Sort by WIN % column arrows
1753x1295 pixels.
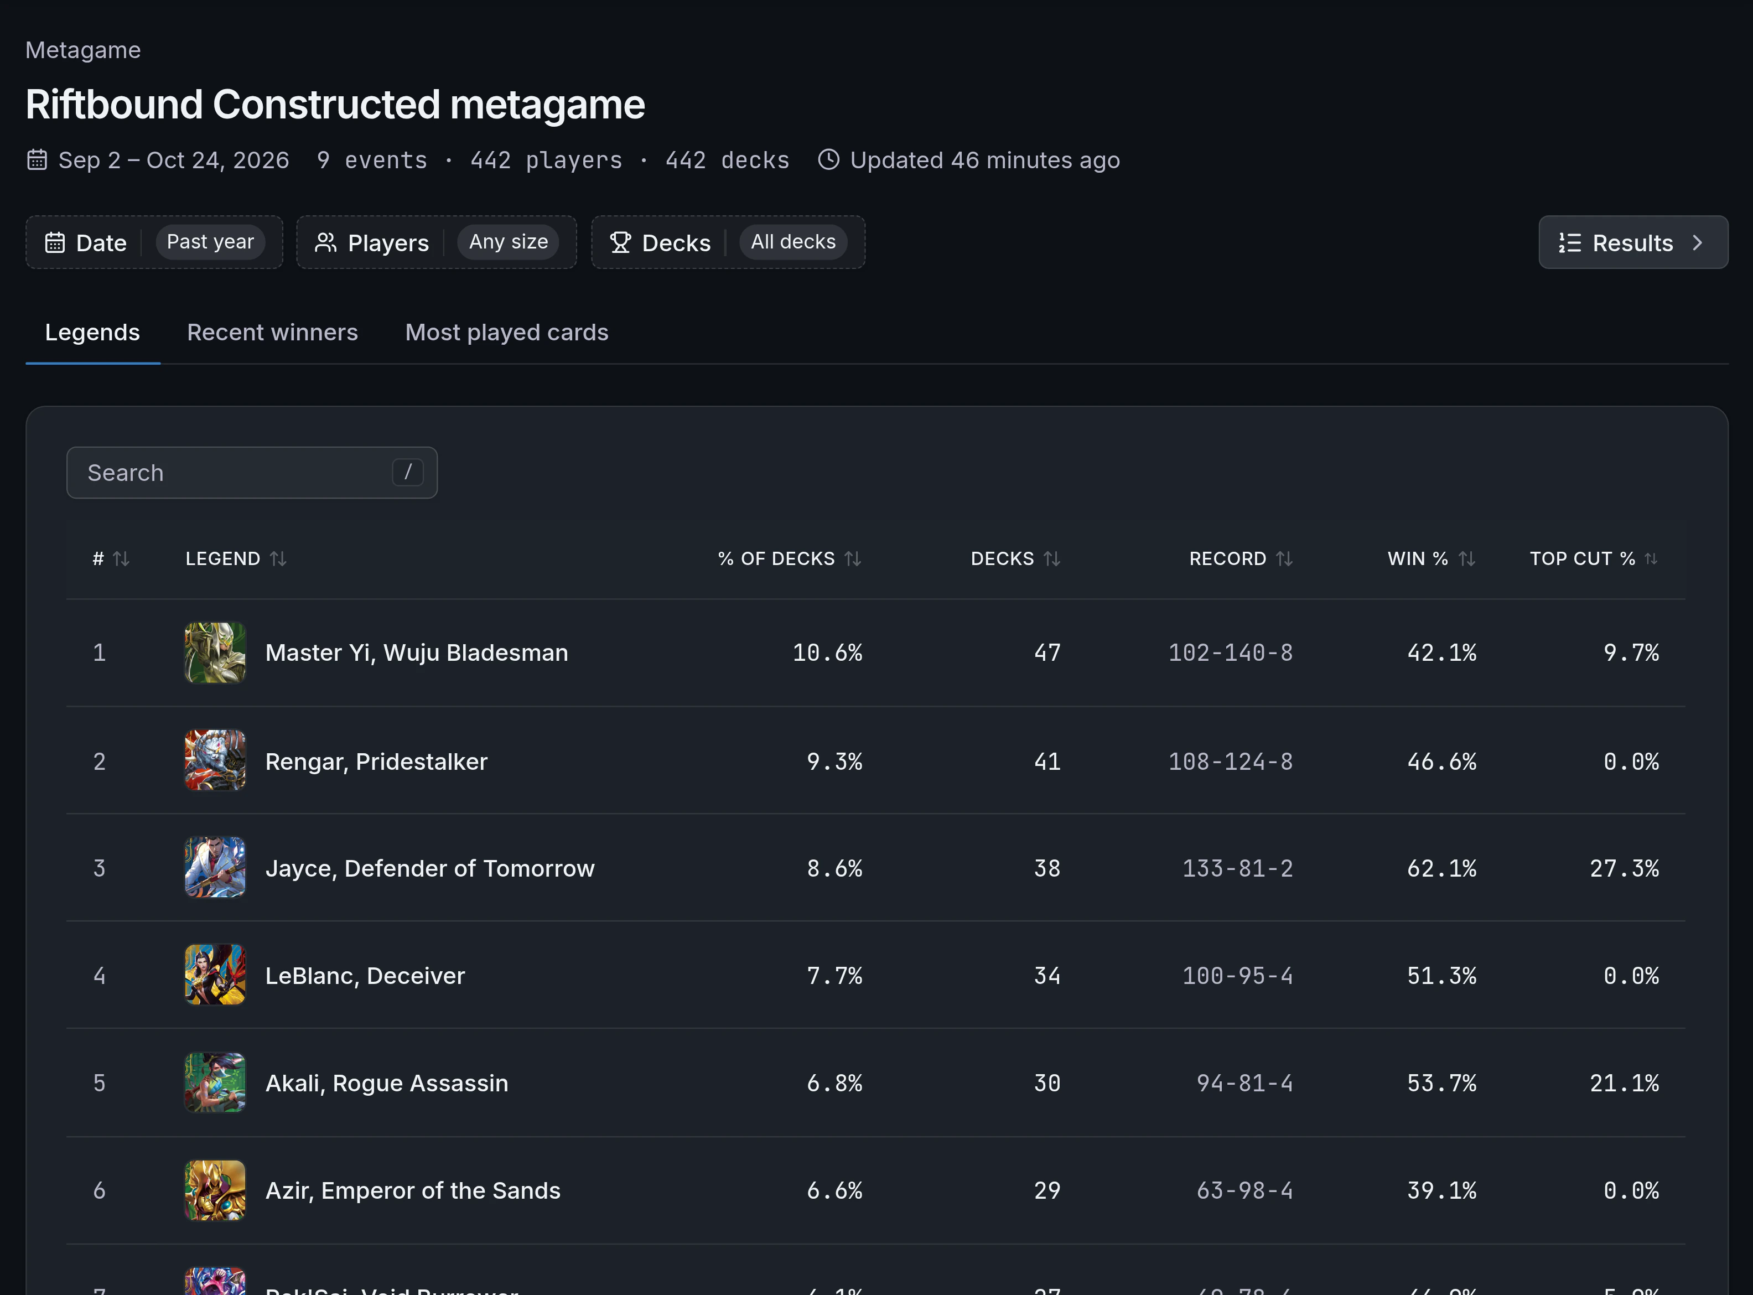coord(1467,559)
